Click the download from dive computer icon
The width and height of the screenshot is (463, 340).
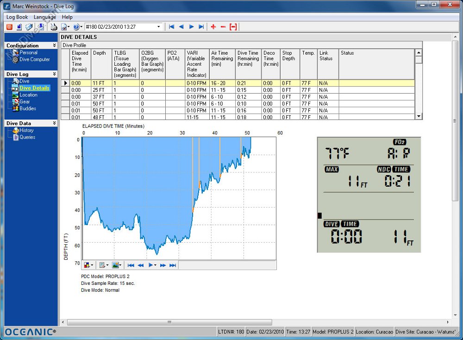point(41,27)
